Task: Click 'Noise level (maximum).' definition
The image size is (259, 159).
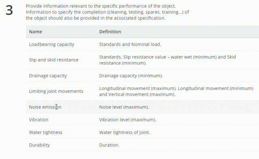Action: (124, 107)
